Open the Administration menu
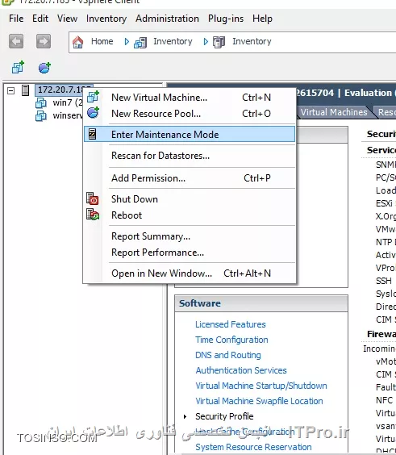Screen dimensions: 396x455 pyautogui.click(x=168, y=19)
